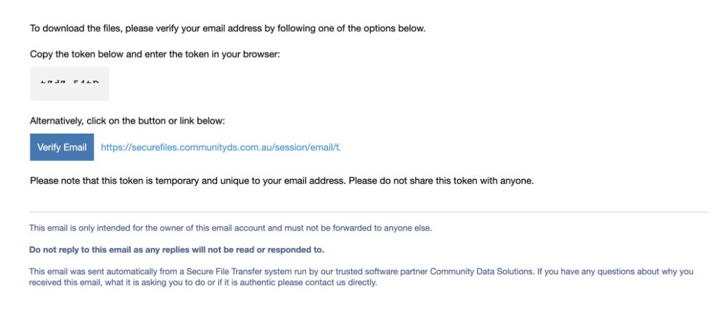Click the bold 'Do not reply to this email' text
719x314 pixels.
[176, 250]
